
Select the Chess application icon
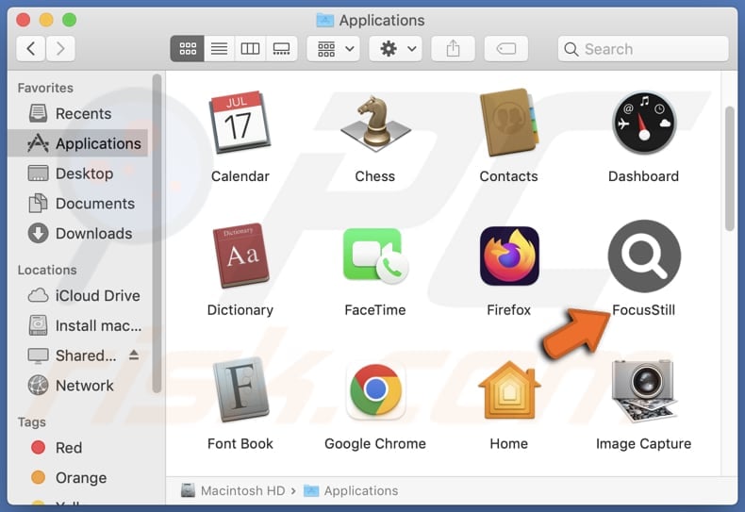pyautogui.click(x=375, y=123)
